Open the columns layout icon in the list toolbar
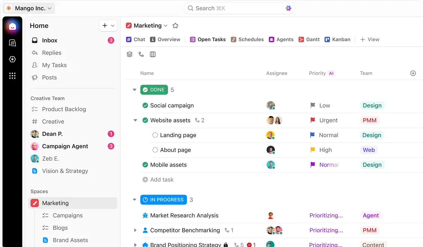 click(x=153, y=54)
